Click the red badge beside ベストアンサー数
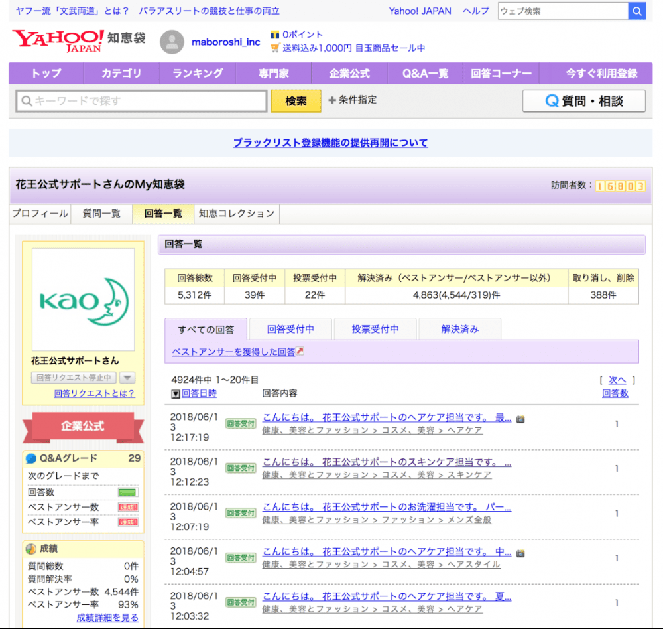This screenshot has height=629, width=663. click(x=128, y=507)
